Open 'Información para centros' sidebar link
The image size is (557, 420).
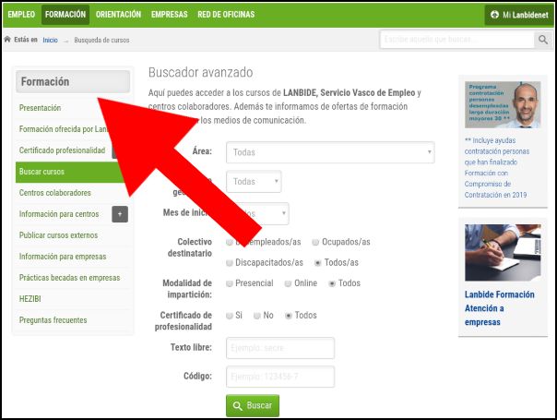59,214
